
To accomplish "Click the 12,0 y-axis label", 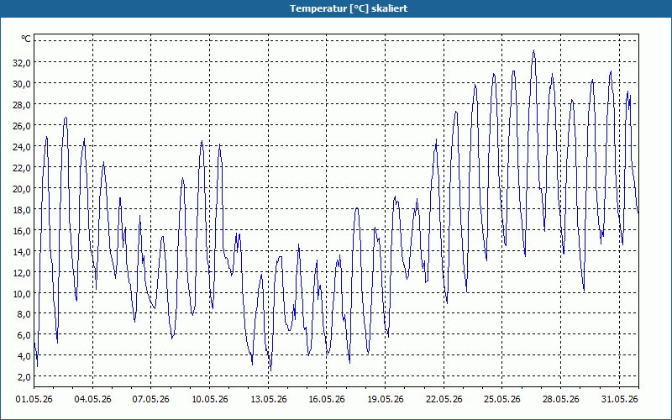I will coord(22,272).
